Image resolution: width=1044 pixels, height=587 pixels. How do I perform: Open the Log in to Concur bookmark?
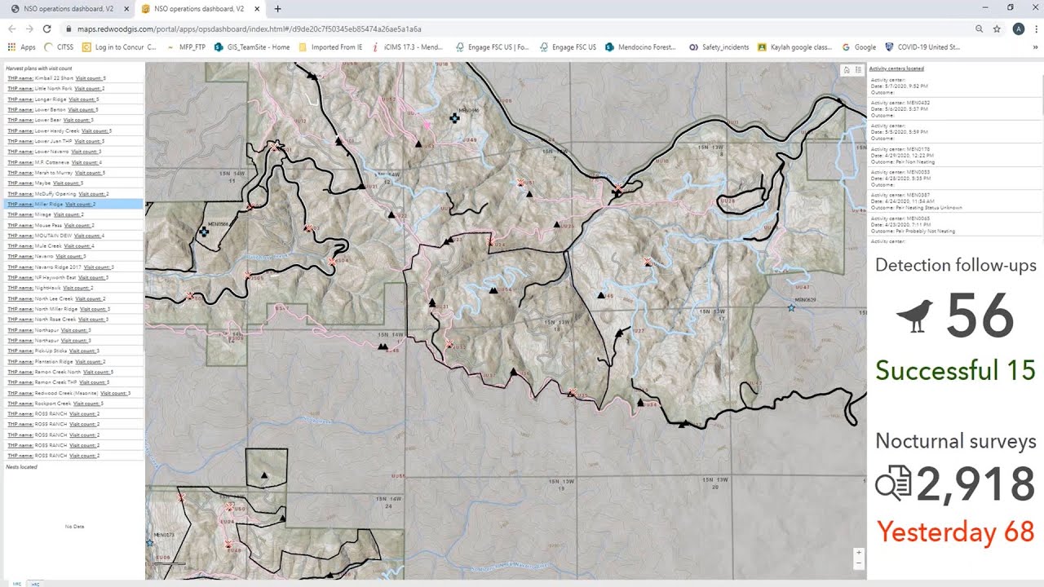(119, 47)
